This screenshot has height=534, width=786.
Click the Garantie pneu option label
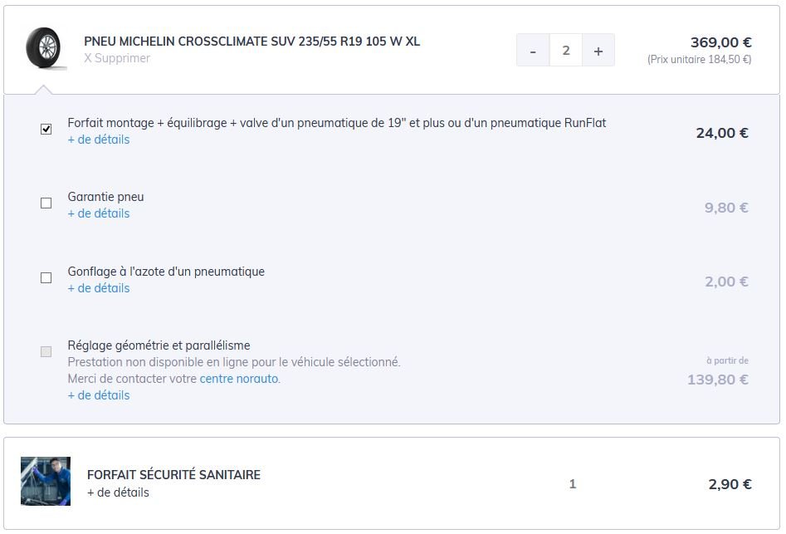pos(105,197)
